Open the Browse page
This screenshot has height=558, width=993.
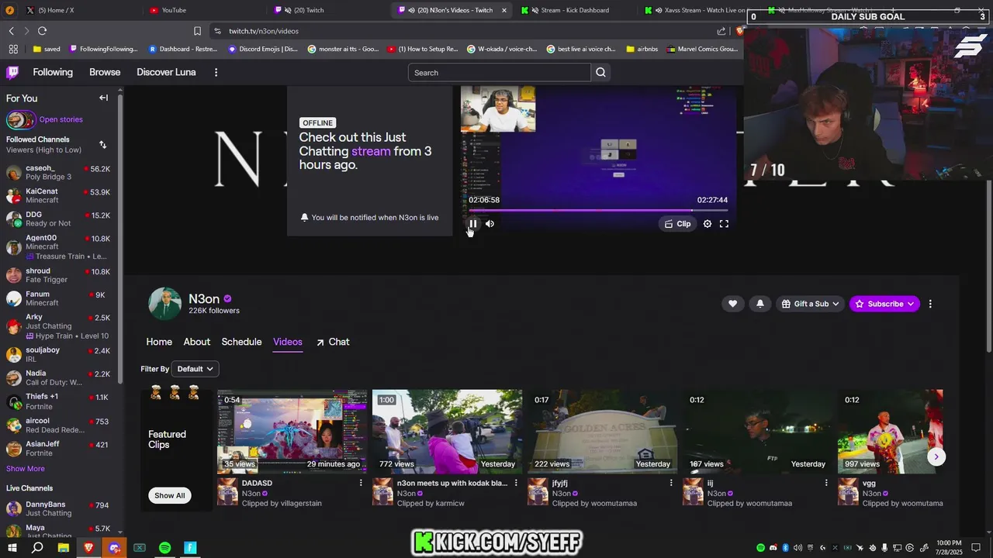pos(105,72)
